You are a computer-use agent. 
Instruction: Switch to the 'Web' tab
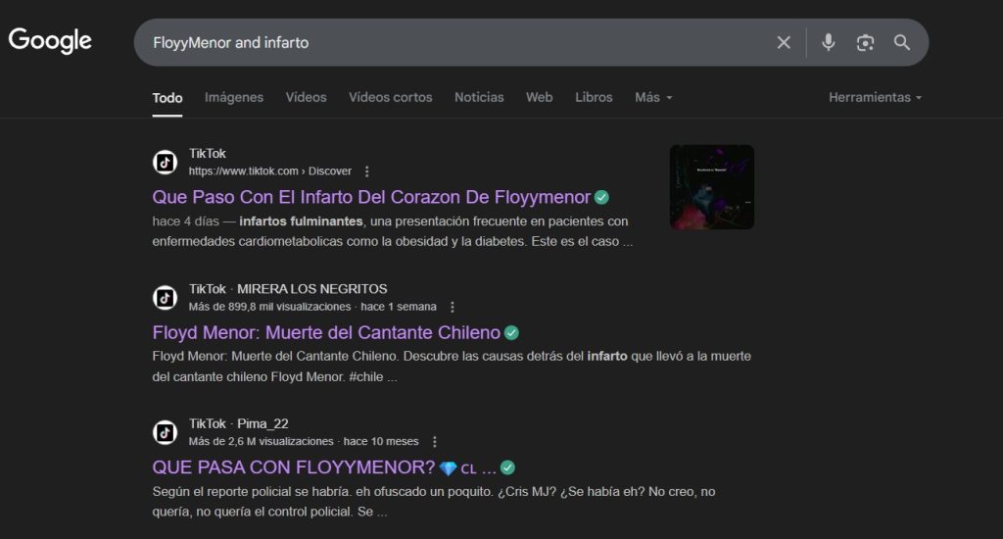[540, 97]
